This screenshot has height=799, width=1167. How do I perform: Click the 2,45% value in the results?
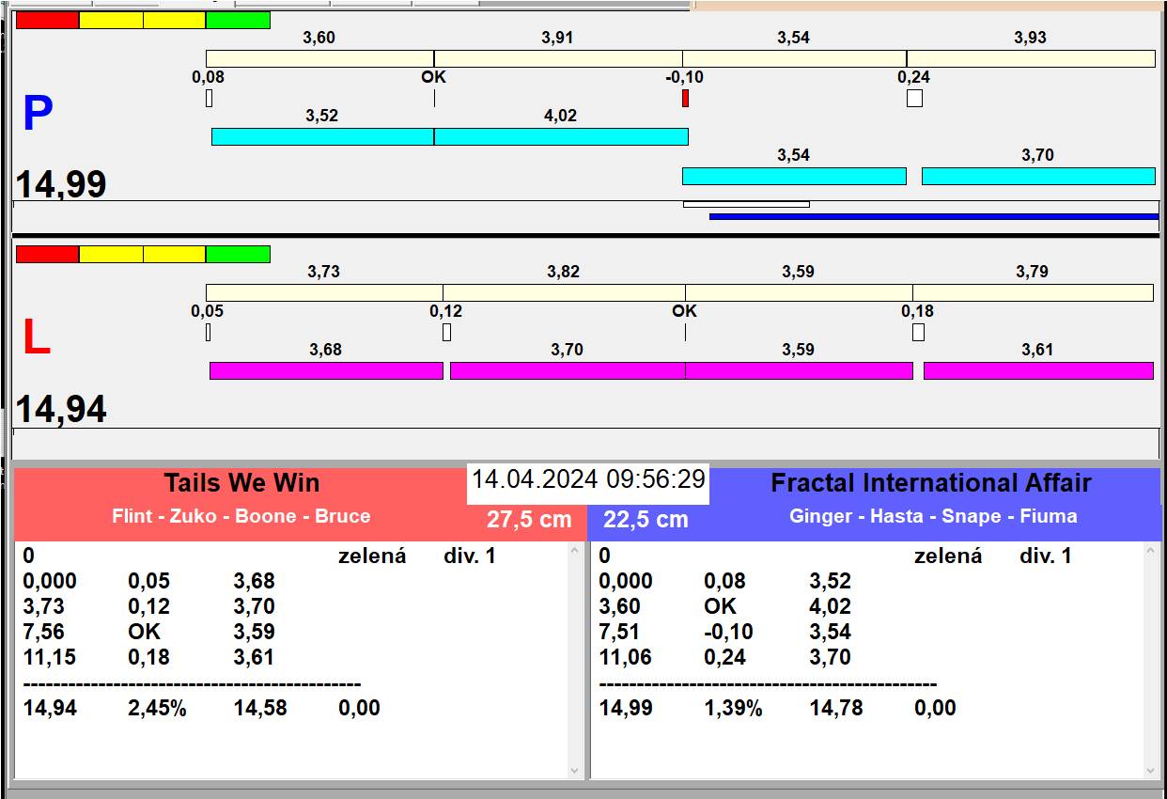tap(157, 709)
